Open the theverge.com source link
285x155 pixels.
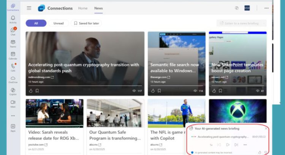pos(160,77)
